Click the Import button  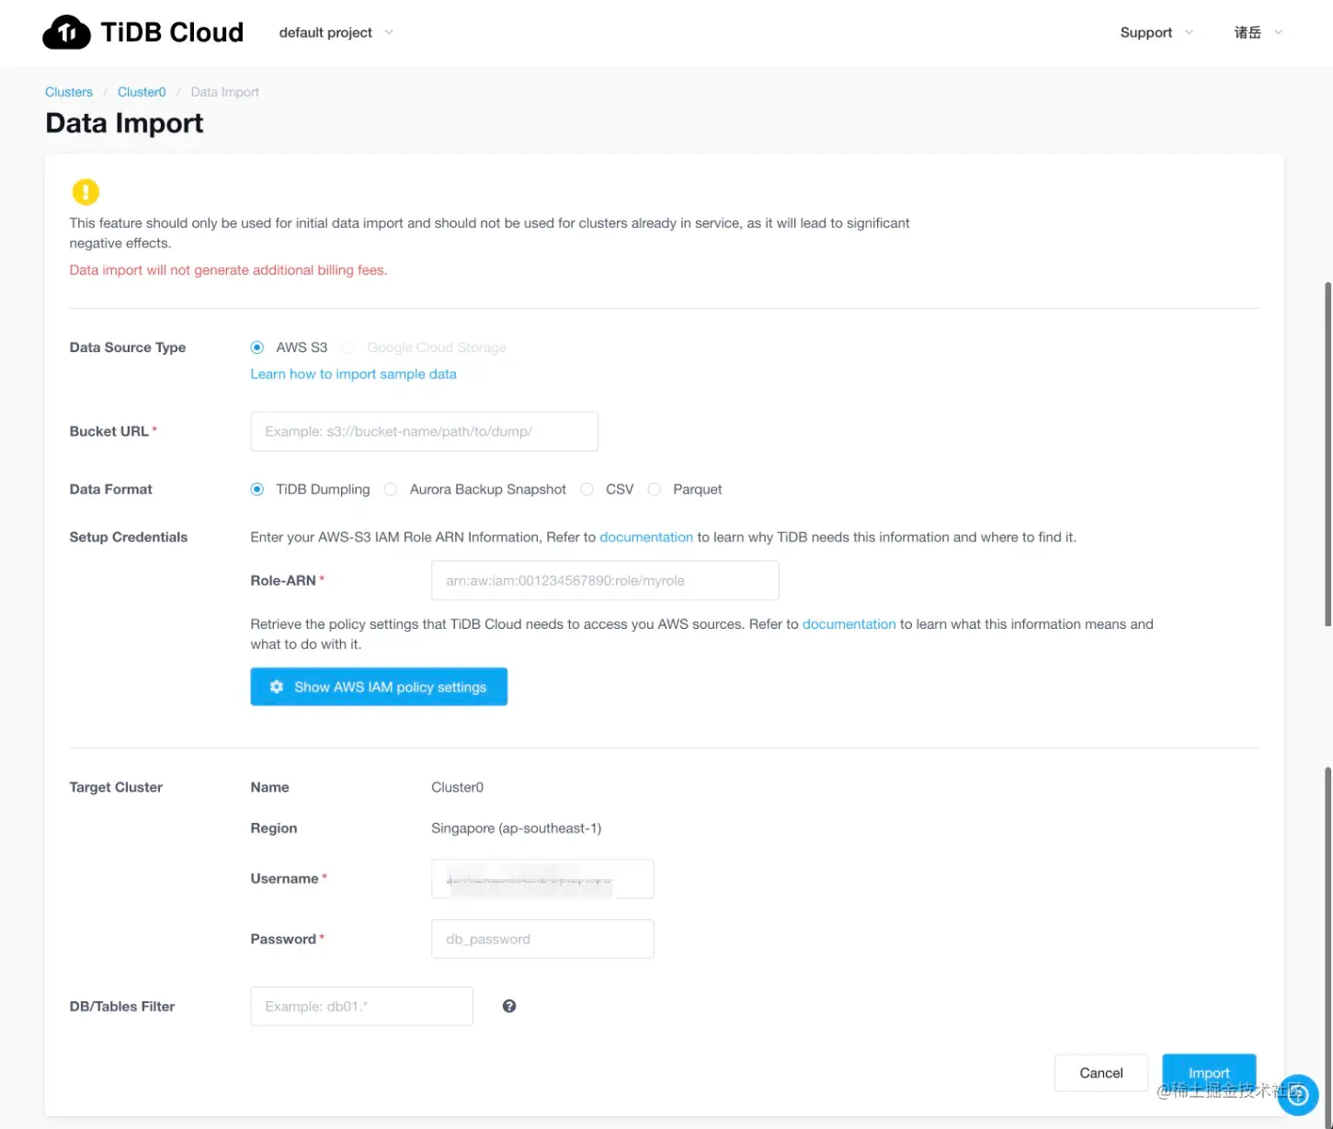coord(1209,1073)
